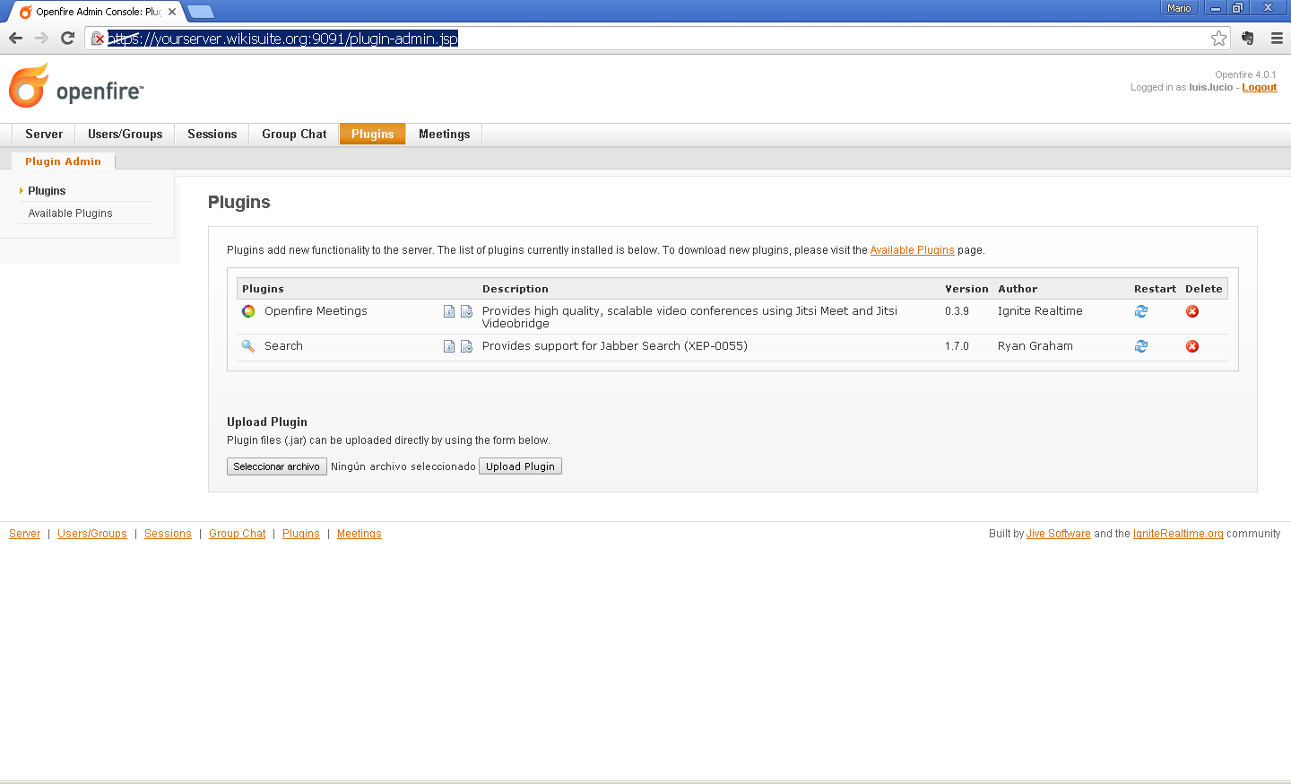This screenshot has width=1291, height=784.
Task: Open the Chrome menu button
Action: (x=1277, y=39)
